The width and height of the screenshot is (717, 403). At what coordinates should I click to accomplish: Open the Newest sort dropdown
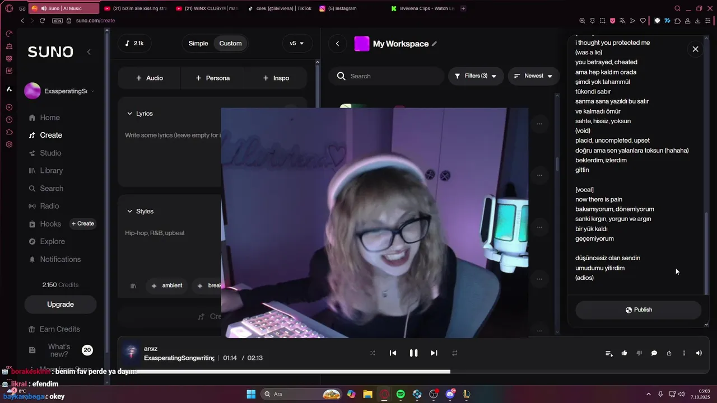[533, 76]
